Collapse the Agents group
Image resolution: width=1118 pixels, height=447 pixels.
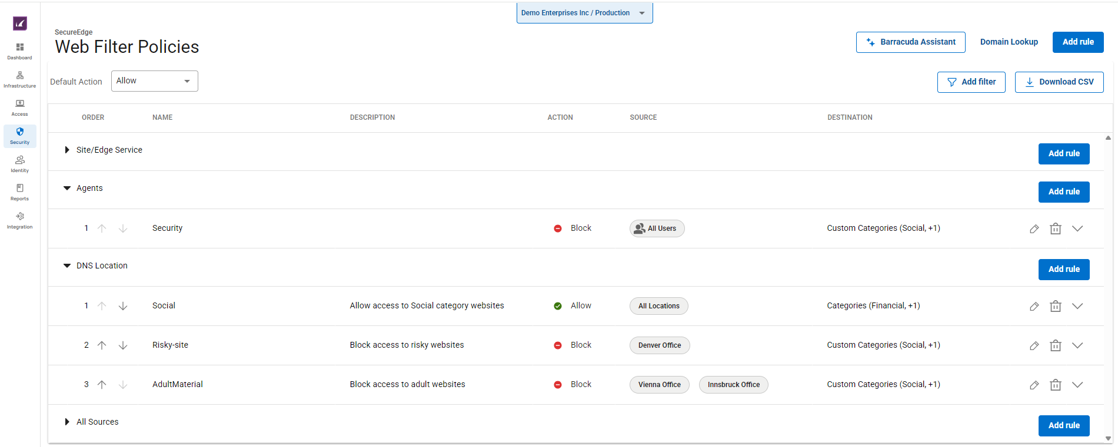(x=67, y=189)
